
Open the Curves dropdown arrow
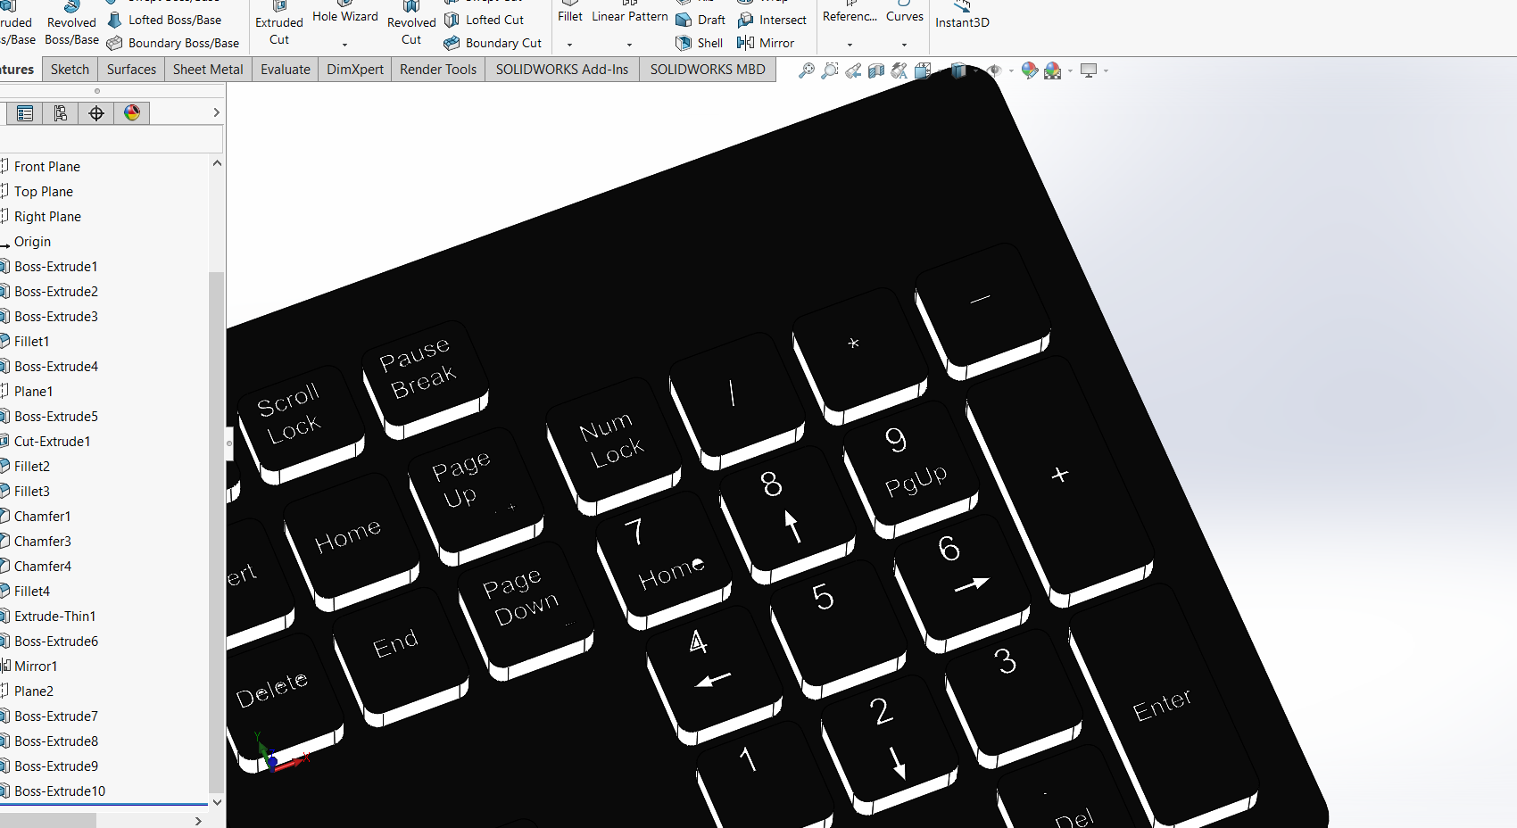point(904,45)
